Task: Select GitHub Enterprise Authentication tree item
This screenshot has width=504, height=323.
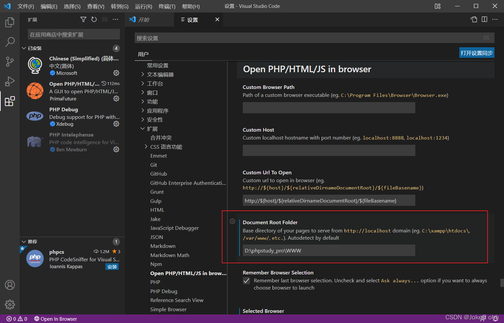Action: tap(188, 183)
